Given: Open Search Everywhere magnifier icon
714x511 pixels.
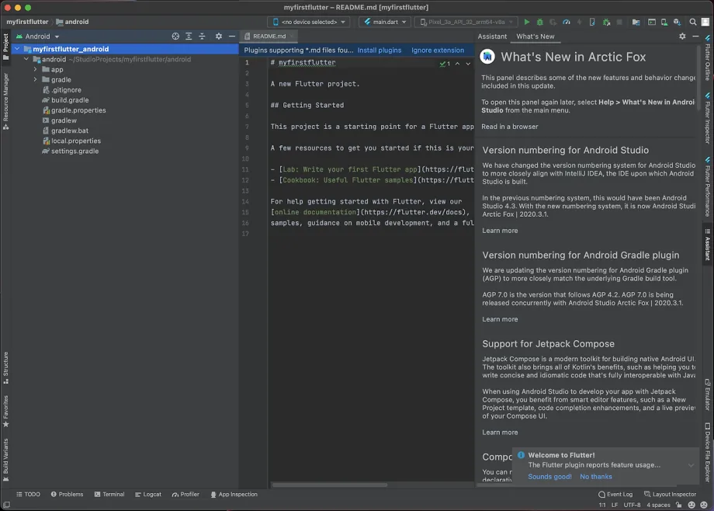Looking at the screenshot, I should point(692,22).
